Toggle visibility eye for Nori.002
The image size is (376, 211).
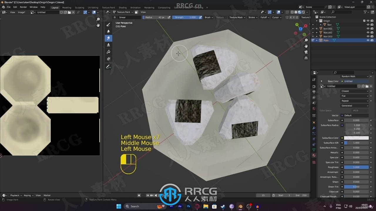368,33
